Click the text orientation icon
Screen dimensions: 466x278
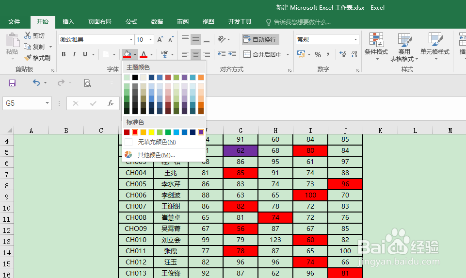[x=222, y=39]
